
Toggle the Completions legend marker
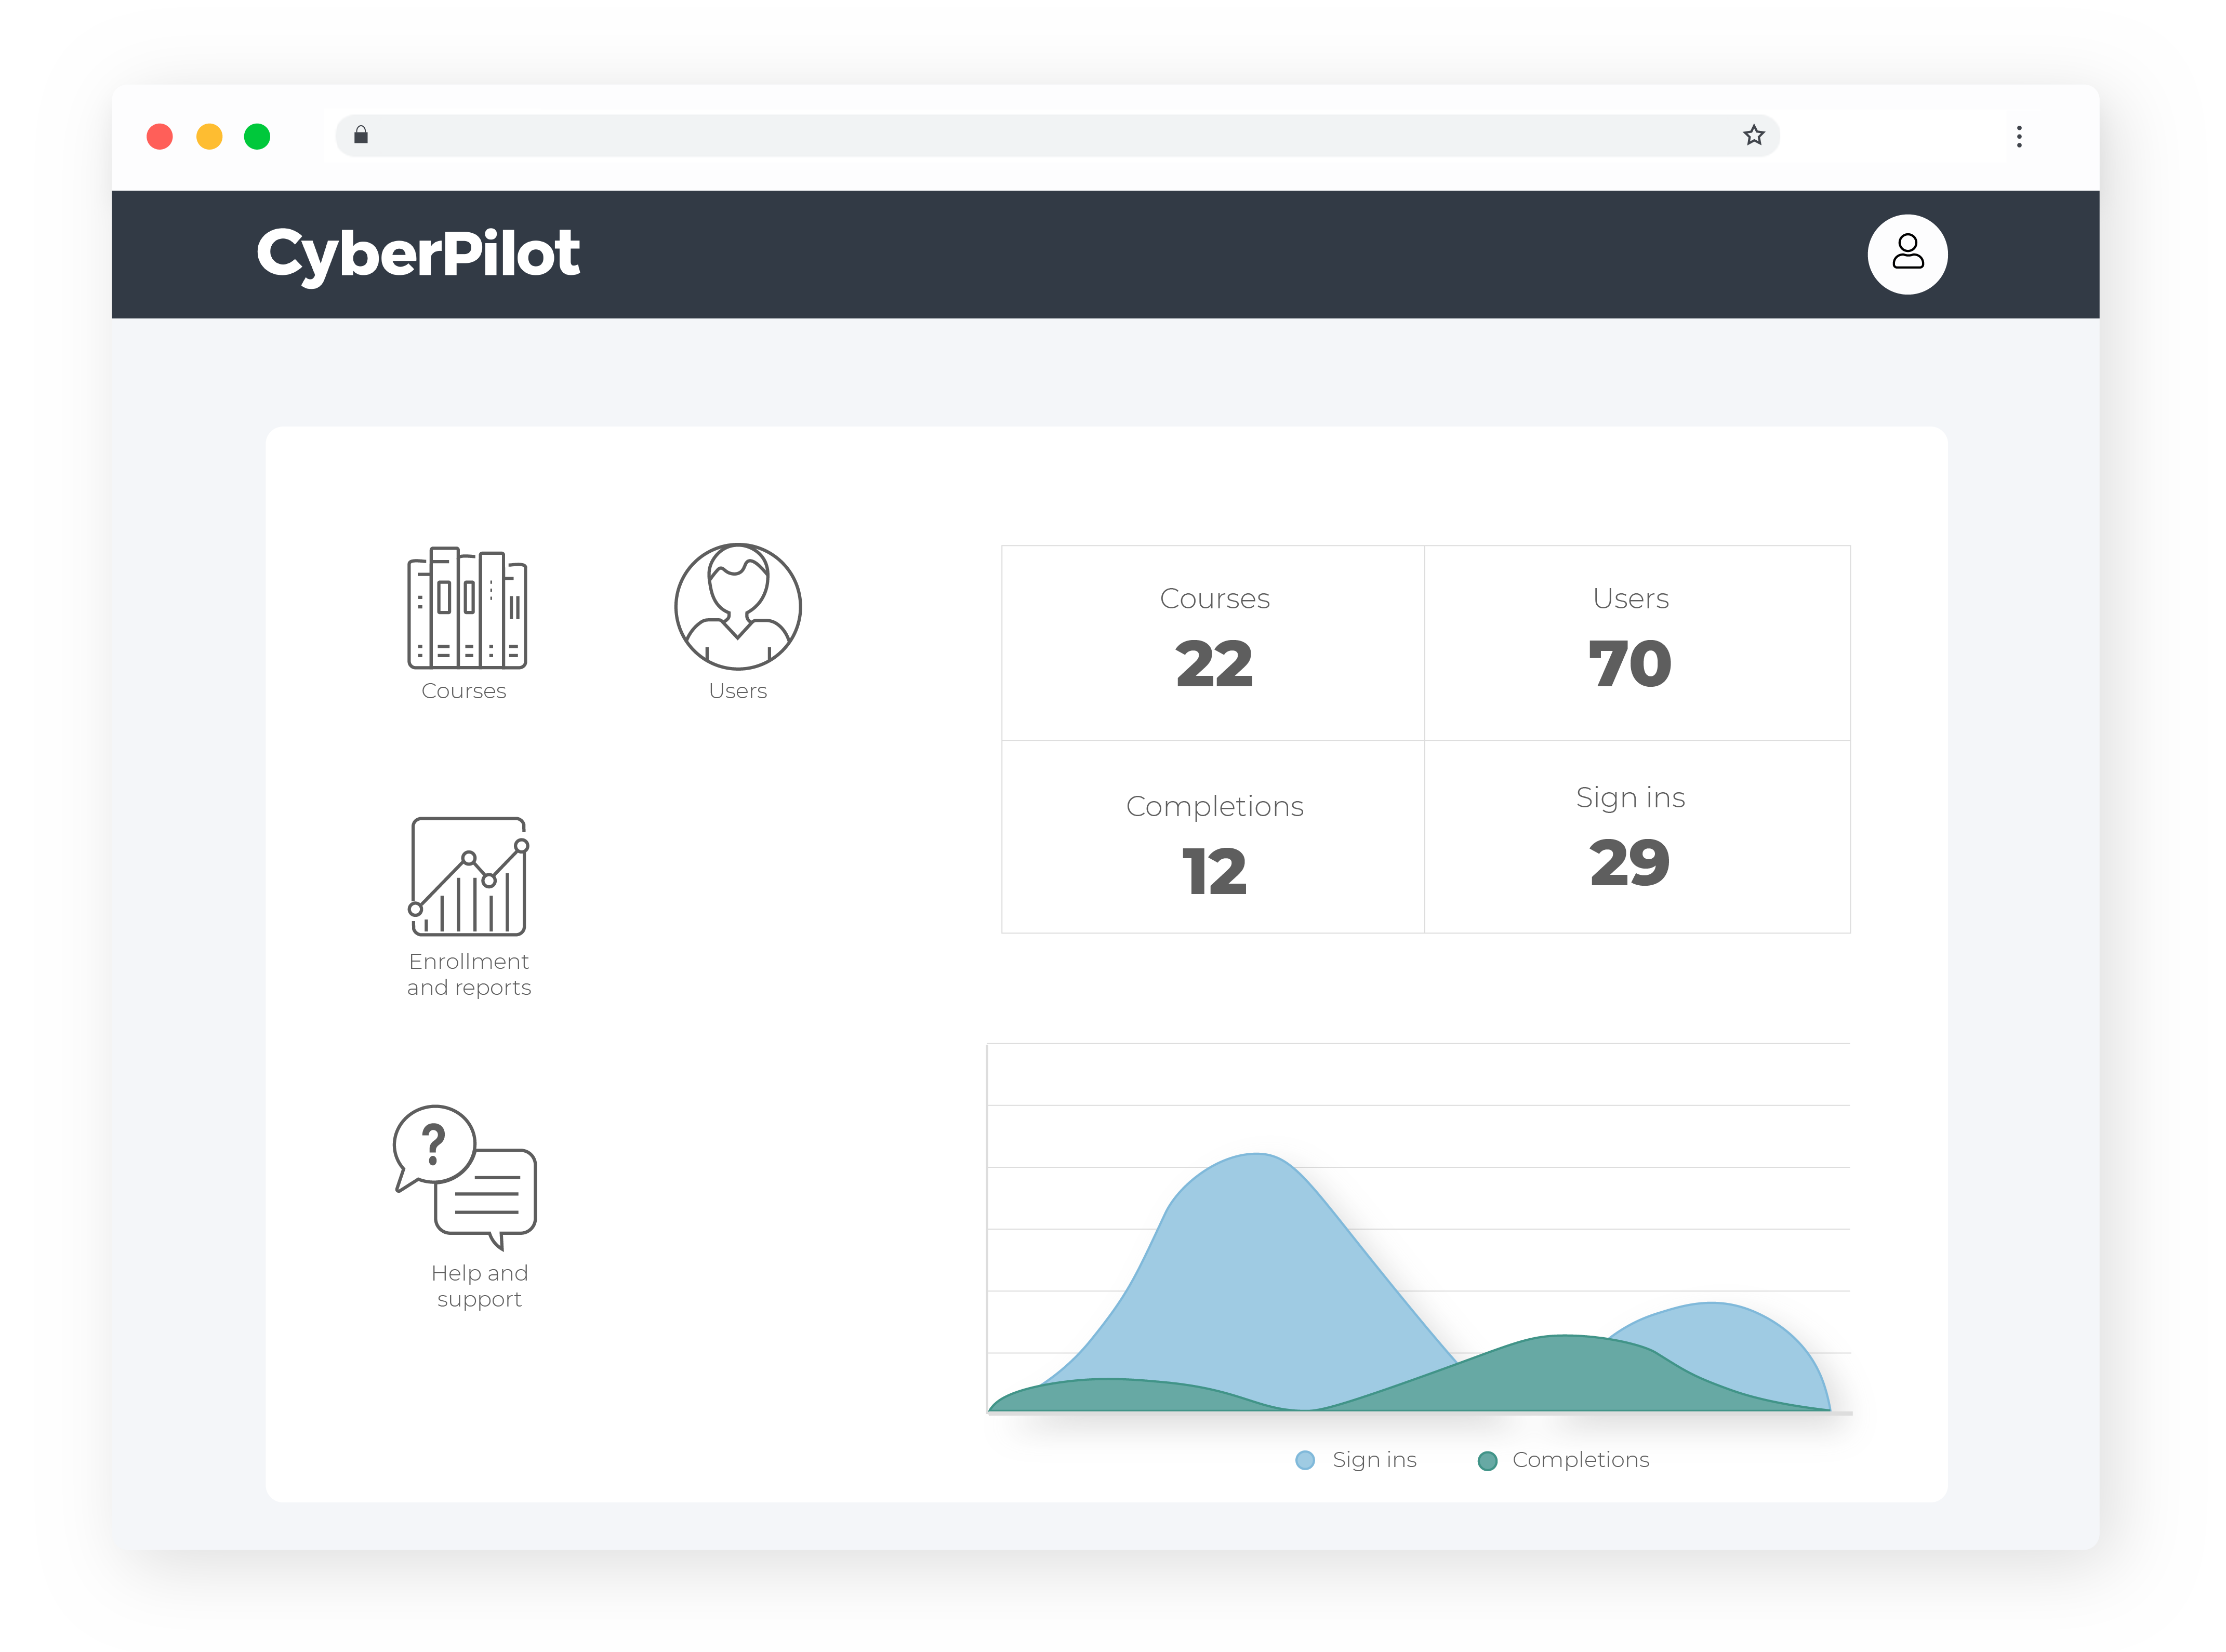(x=1487, y=1460)
